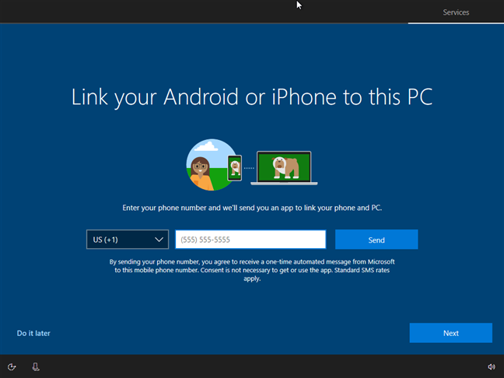Screen dimensions: 504x378
Task: Choose the Do it later link
Action: [33, 334]
